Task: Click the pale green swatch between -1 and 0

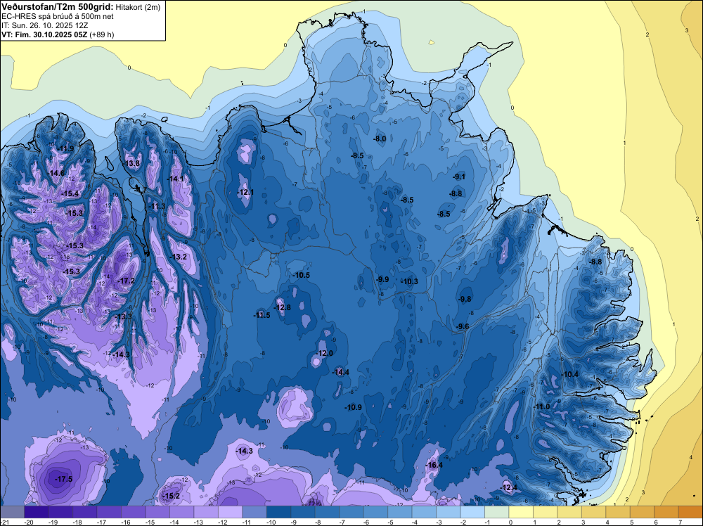Action: click(496, 512)
